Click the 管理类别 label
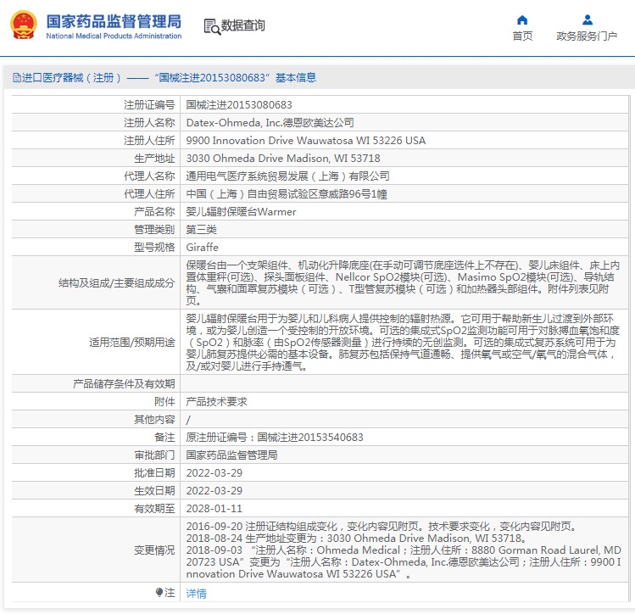The width and height of the screenshot is (635, 614). pos(154,230)
